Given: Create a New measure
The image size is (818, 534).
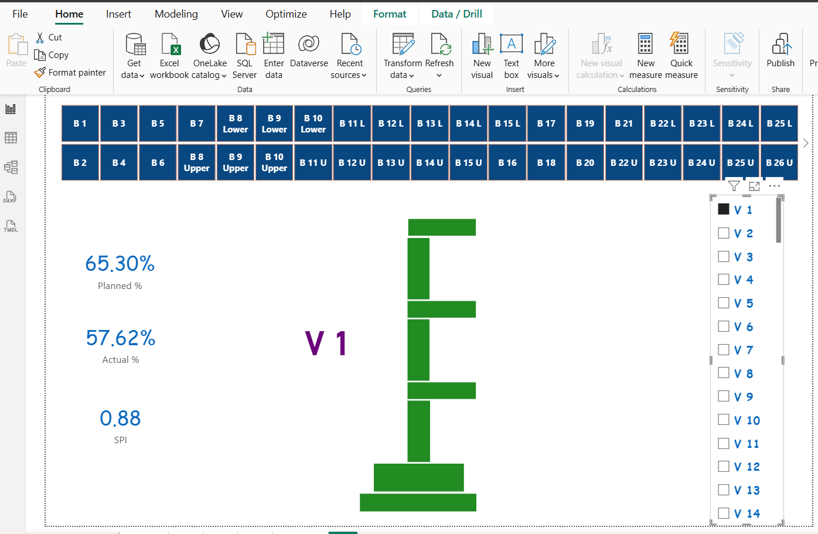Looking at the screenshot, I should 645,56.
